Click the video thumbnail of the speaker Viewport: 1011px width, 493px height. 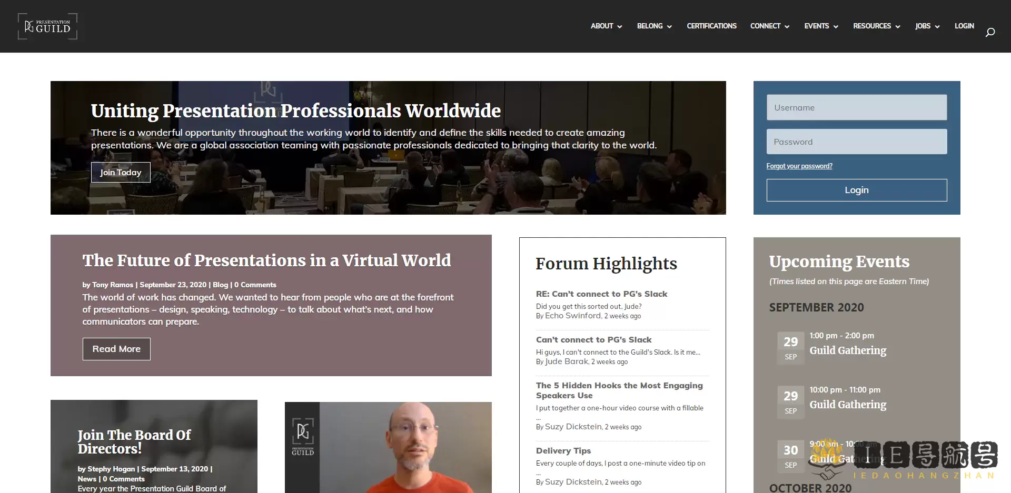tap(388, 447)
